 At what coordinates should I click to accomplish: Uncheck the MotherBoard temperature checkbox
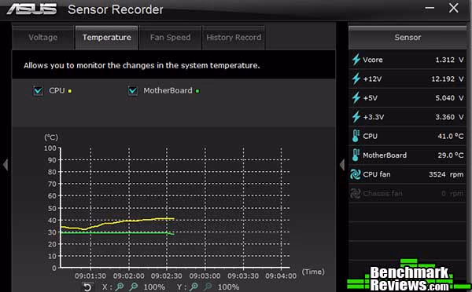point(133,90)
